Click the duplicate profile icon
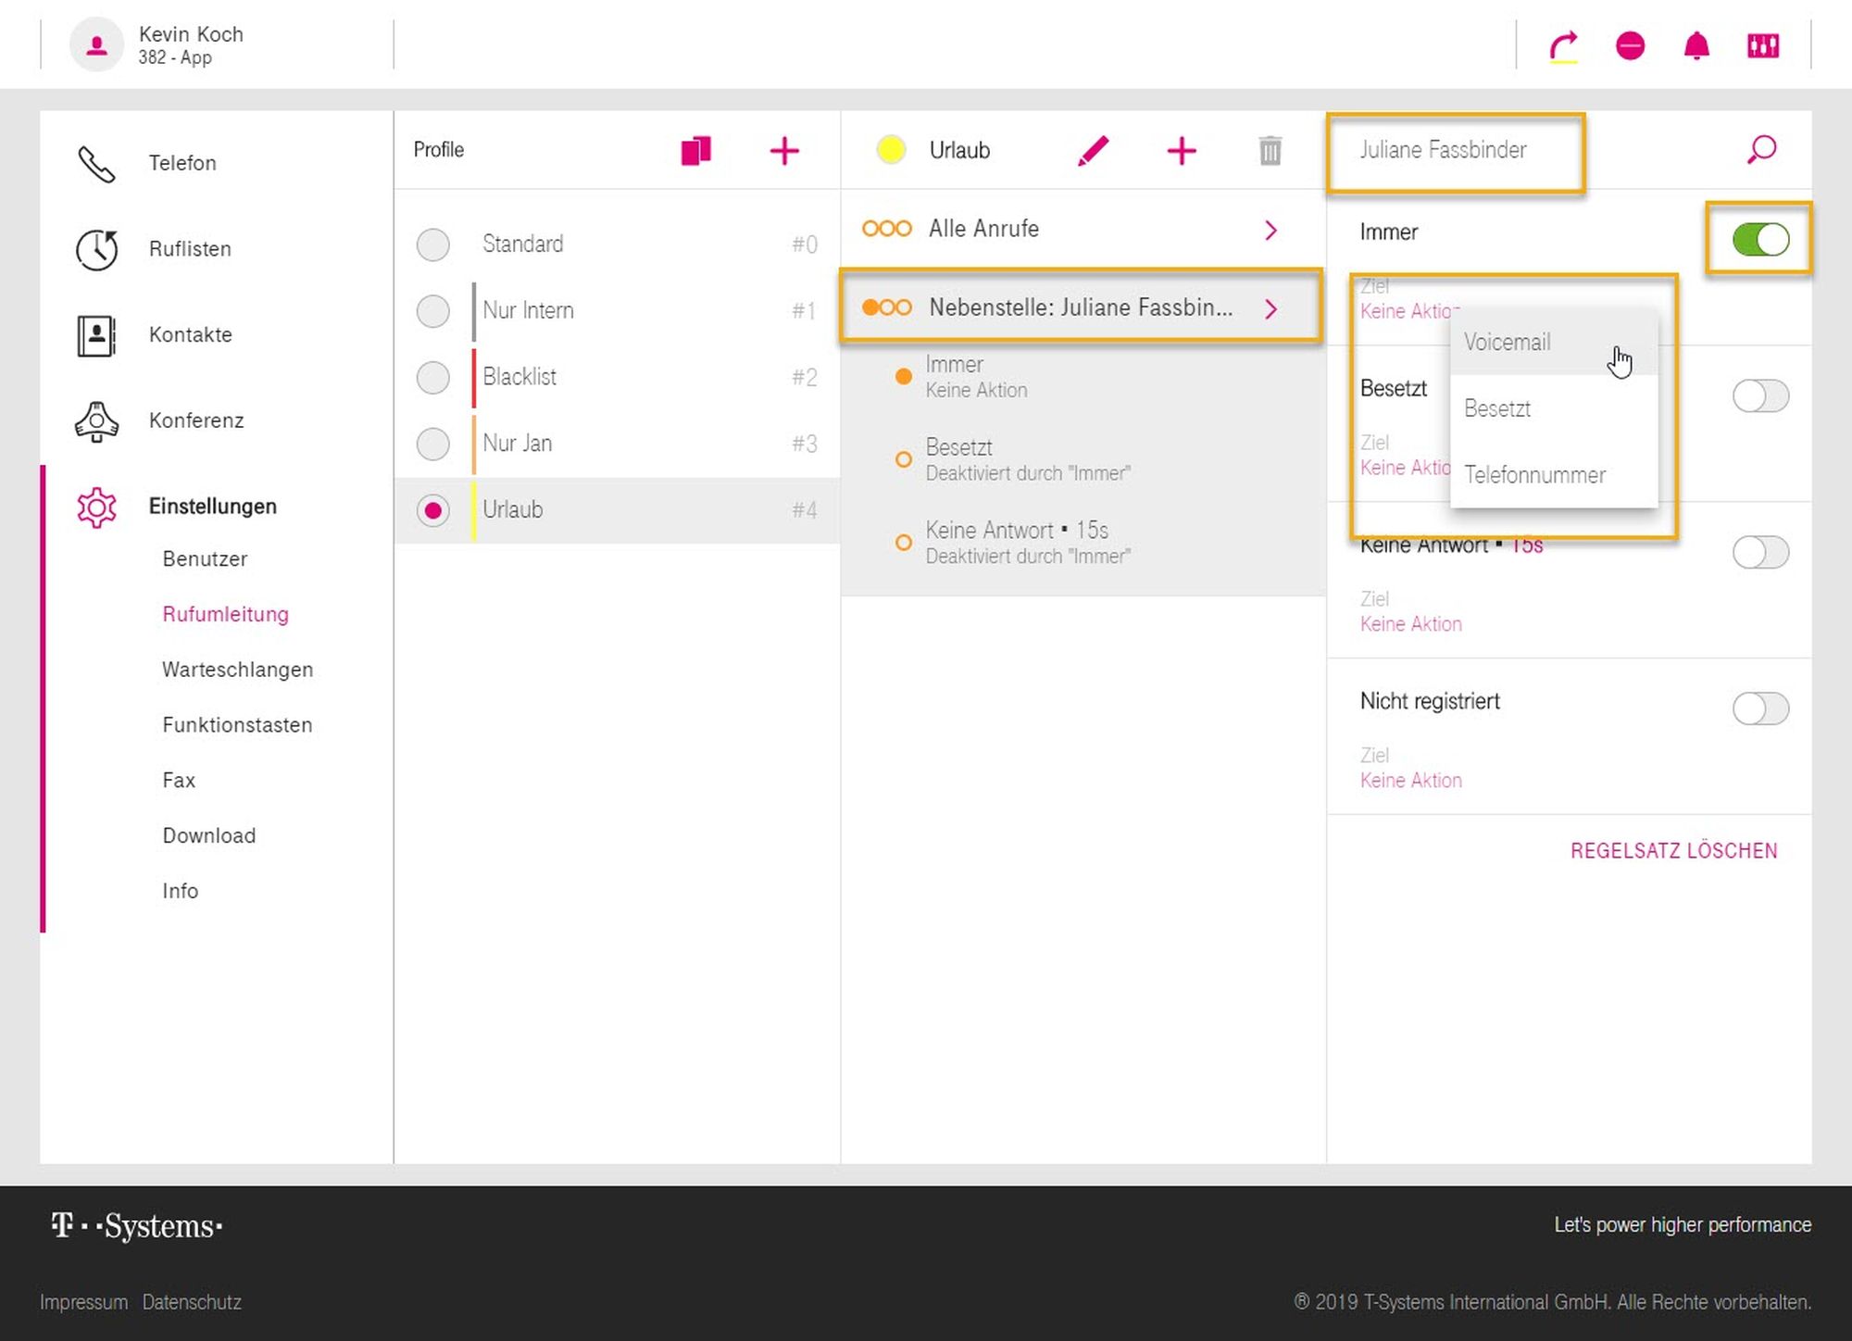Screen dimensions: 1852x1341 (695, 150)
